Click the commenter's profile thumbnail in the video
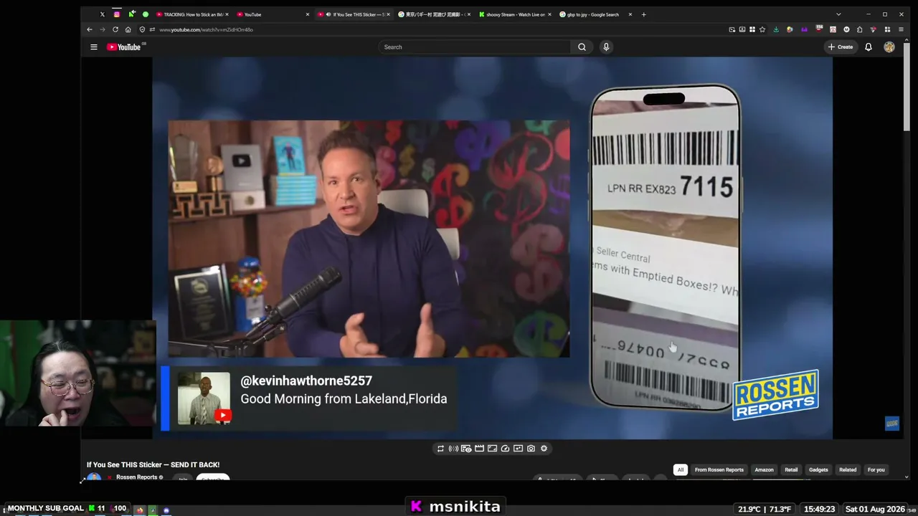Viewport: 918px width, 516px height. (204, 398)
